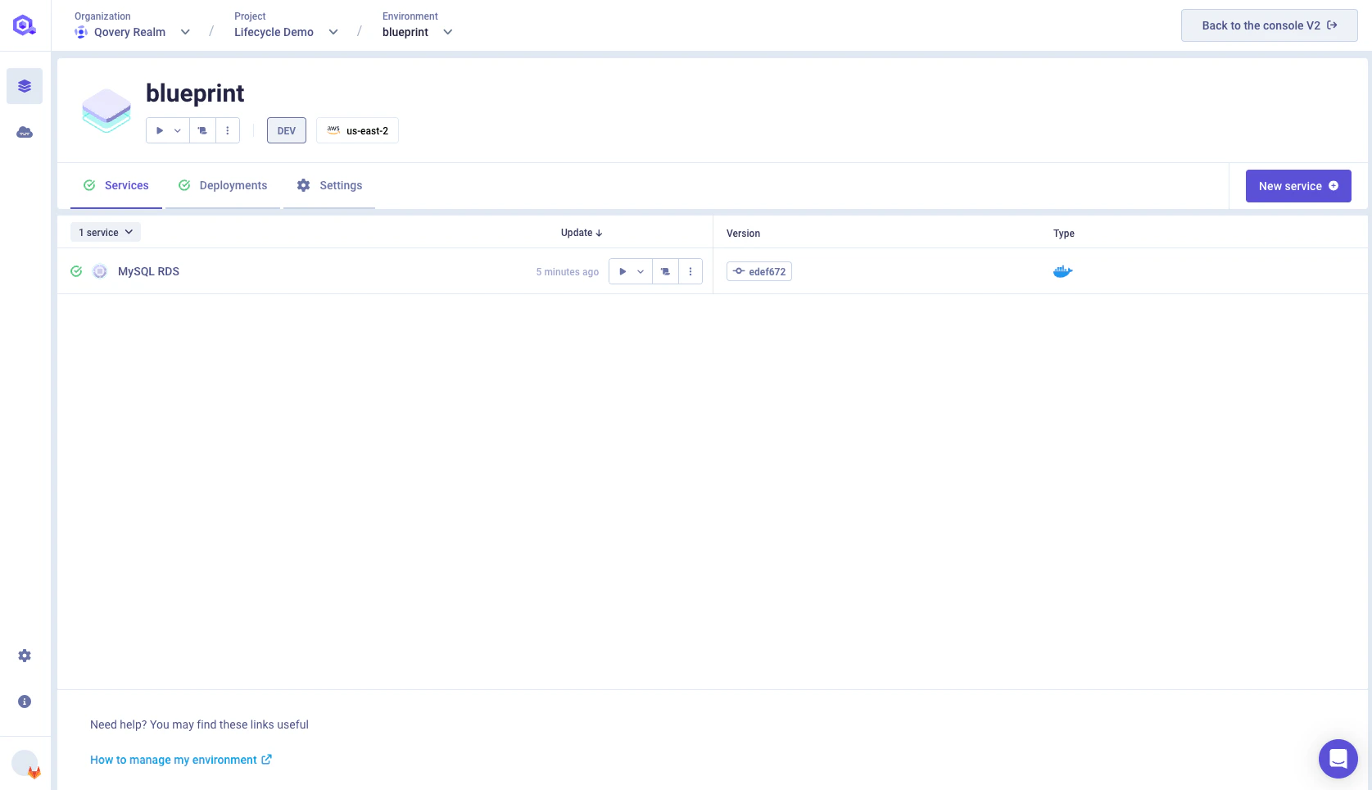Open the user avatar at sidebar bottom
This screenshot has height=790, width=1372.
[25, 764]
